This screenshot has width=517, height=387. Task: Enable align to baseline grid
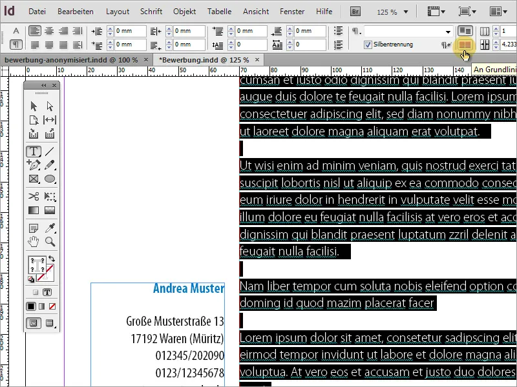click(465, 45)
